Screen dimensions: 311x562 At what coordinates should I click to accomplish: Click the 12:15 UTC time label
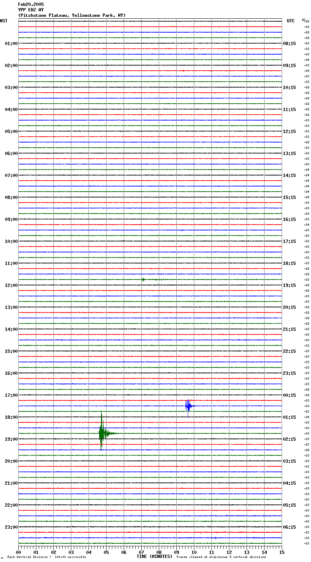point(289,131)
